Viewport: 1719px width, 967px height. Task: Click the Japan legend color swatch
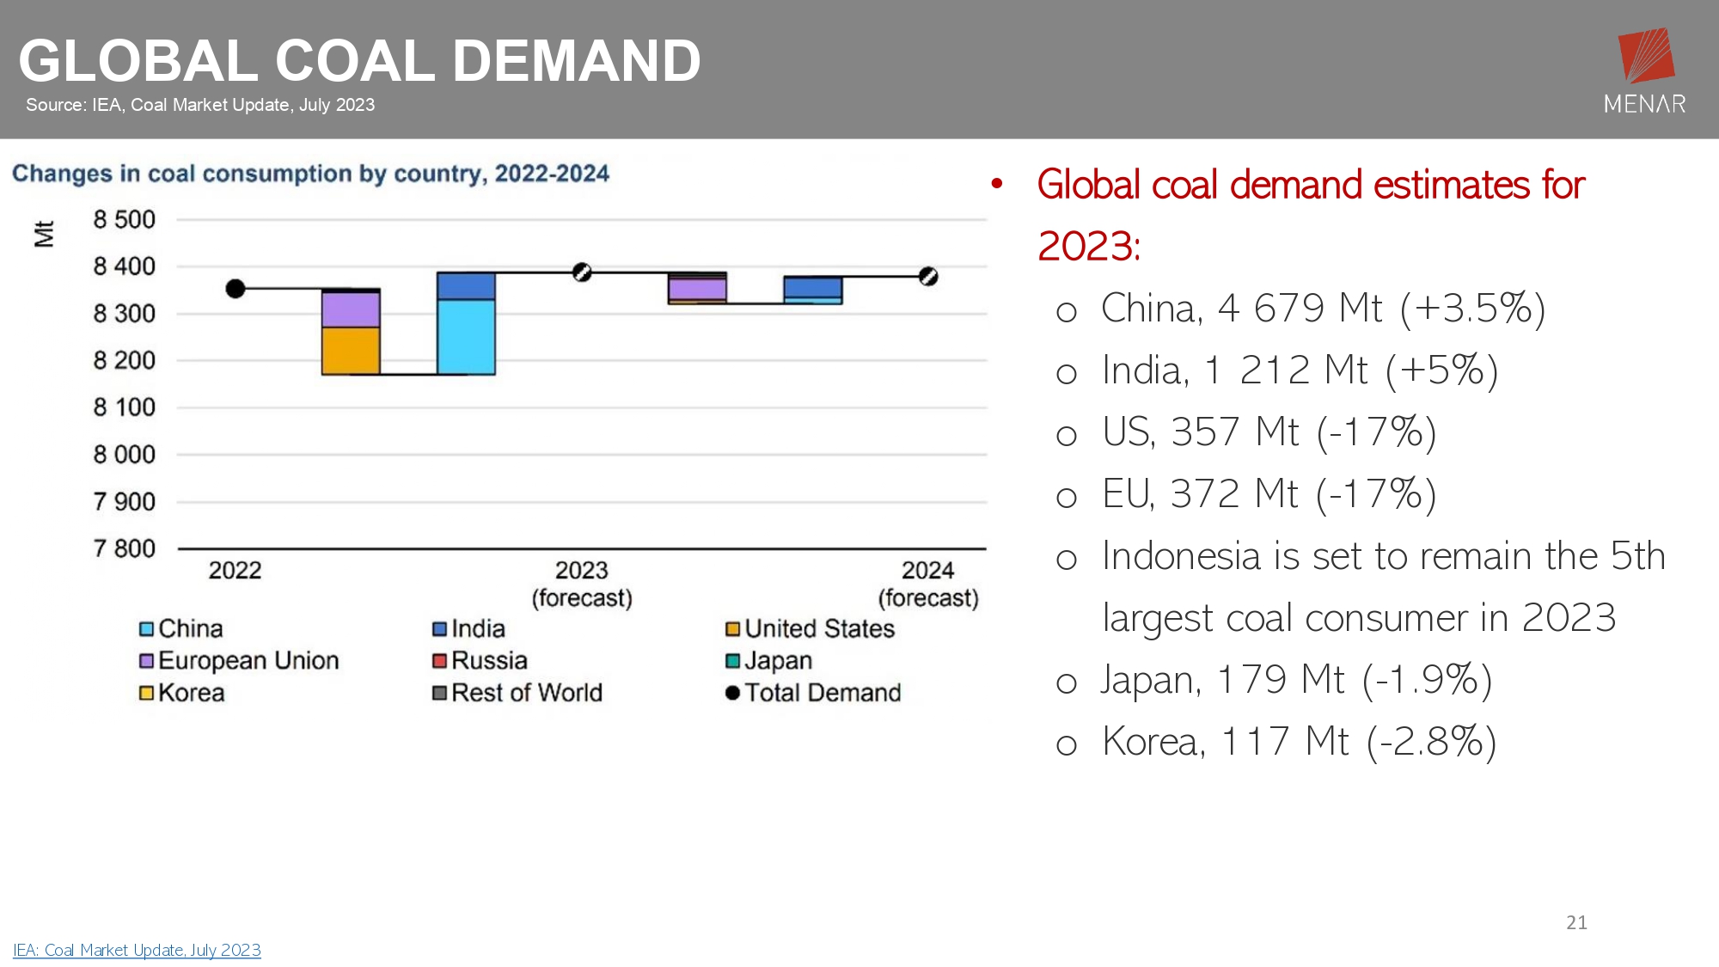(732, 661)
